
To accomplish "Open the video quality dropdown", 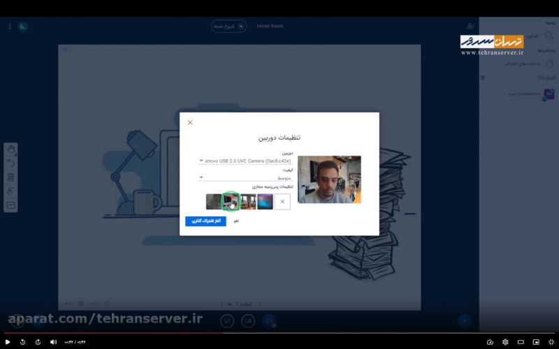I will click(245, 178).
